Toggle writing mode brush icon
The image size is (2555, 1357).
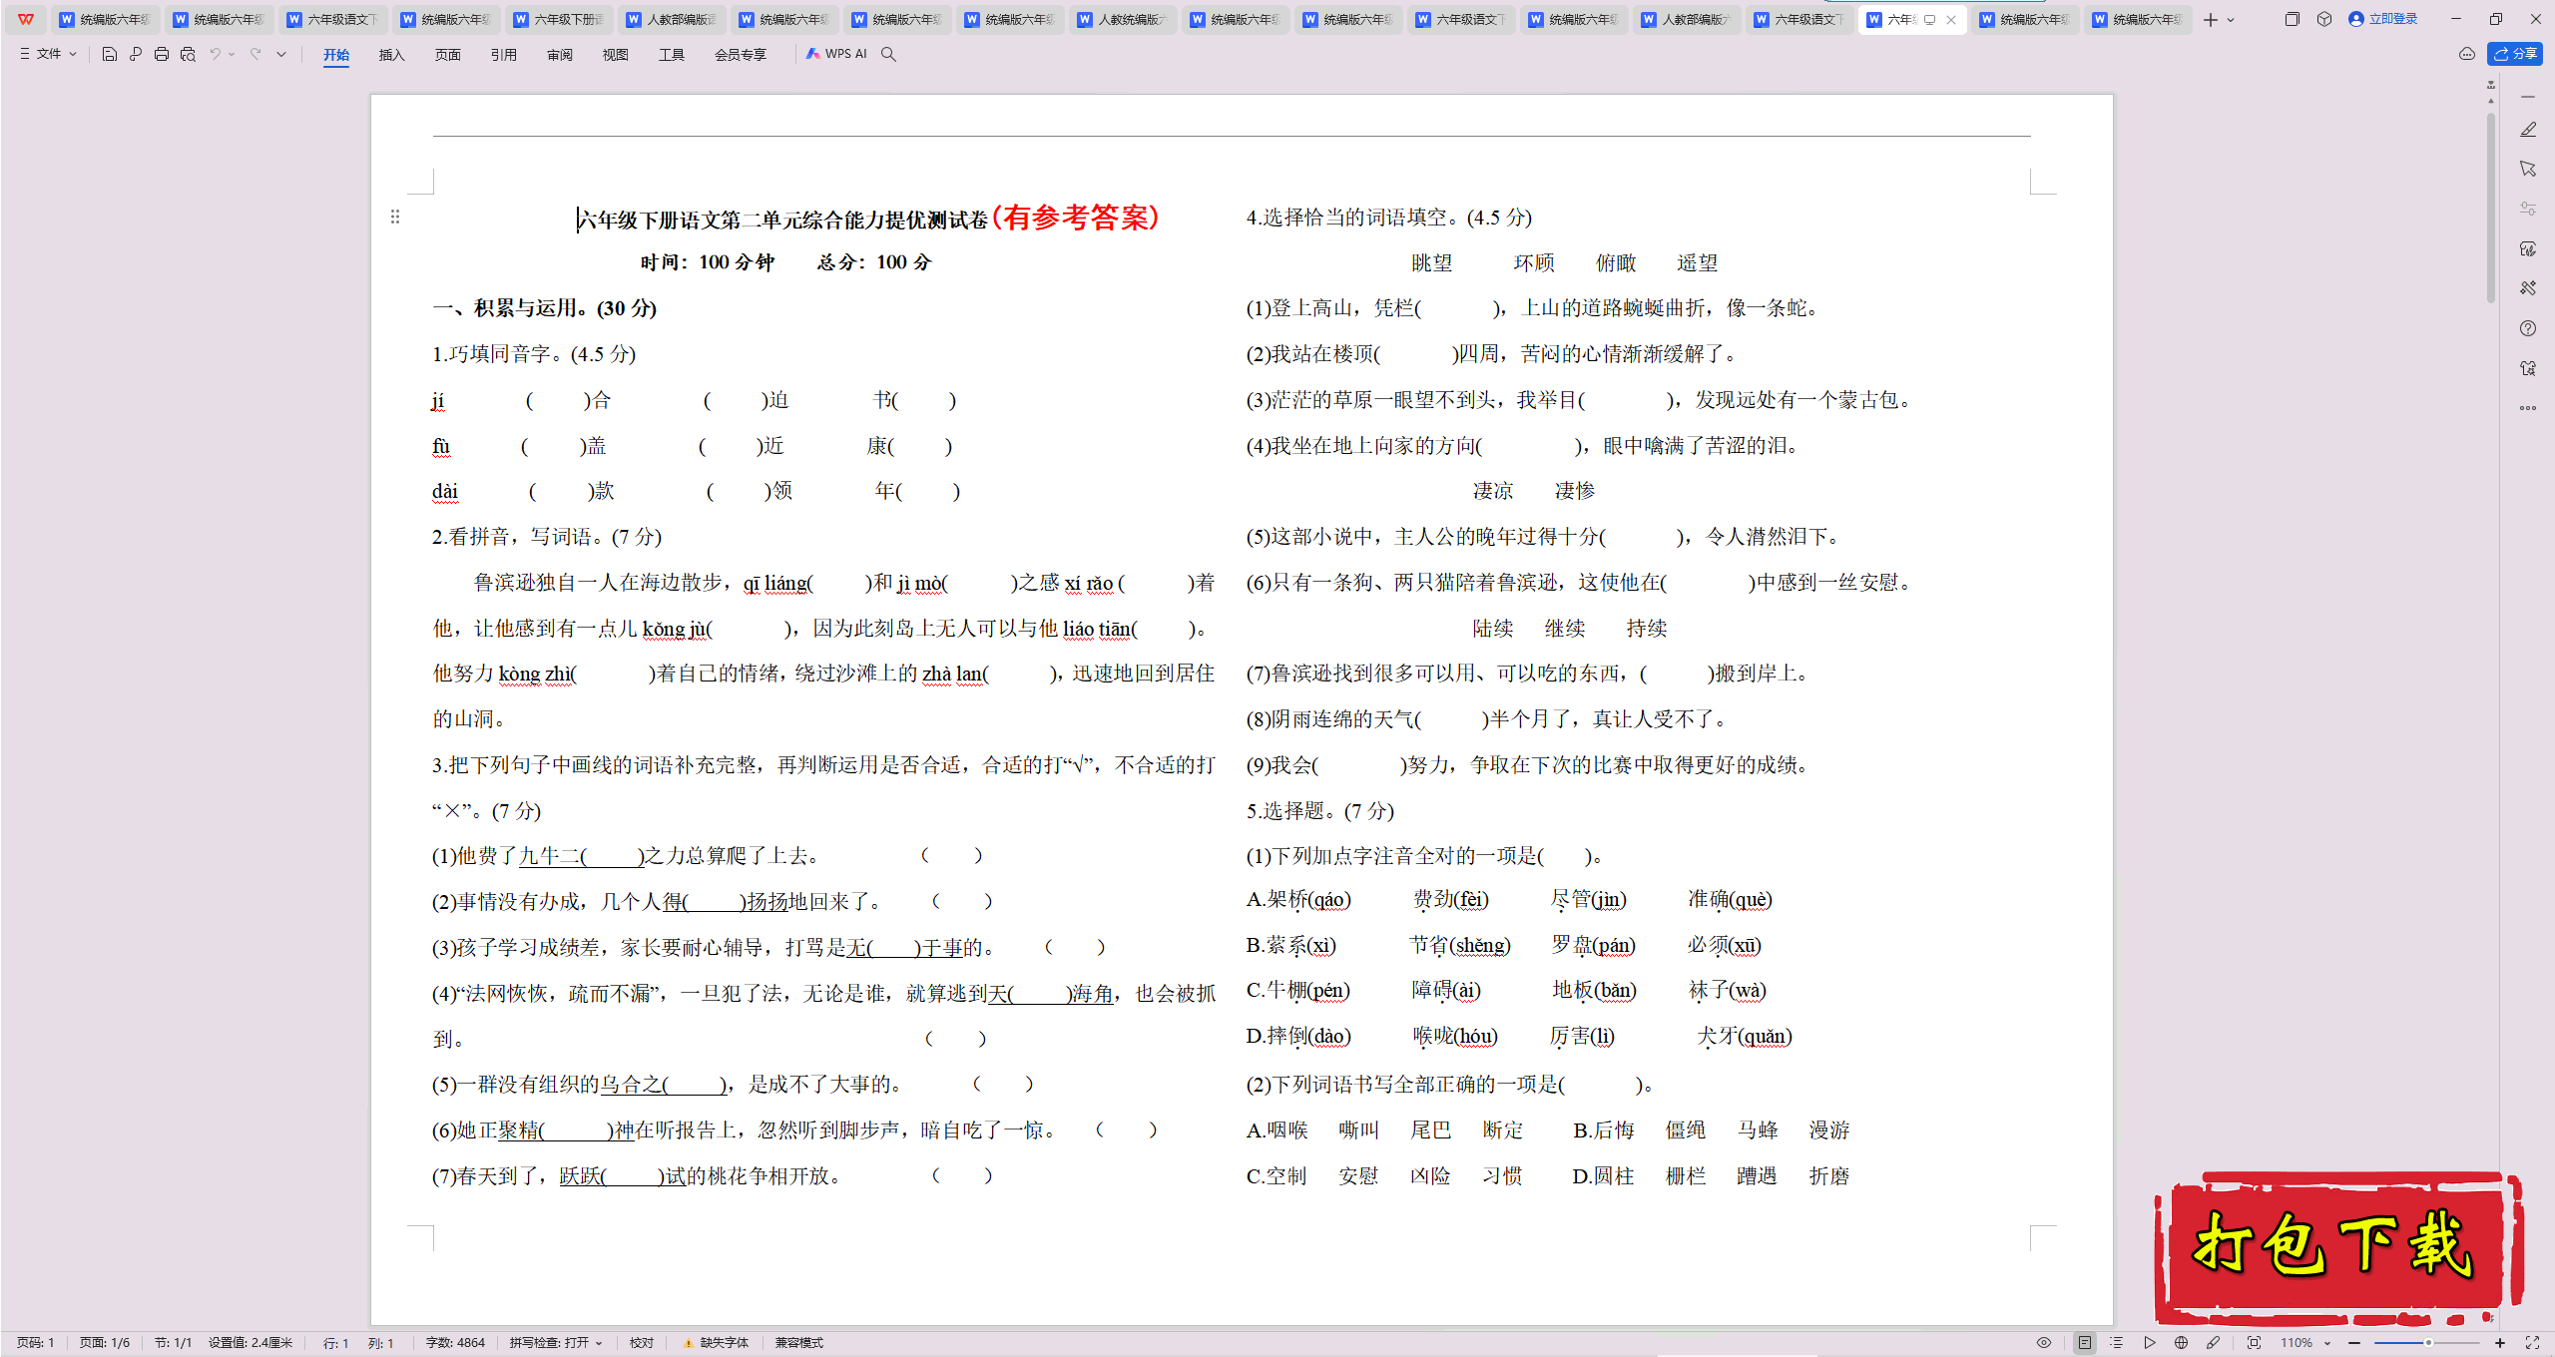tap(2214, 1343)
